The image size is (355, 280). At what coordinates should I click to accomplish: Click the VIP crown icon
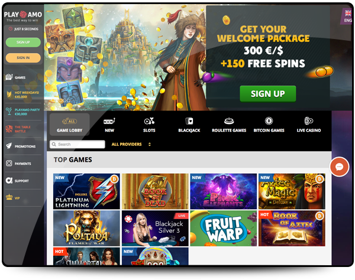tap(9, 197)
